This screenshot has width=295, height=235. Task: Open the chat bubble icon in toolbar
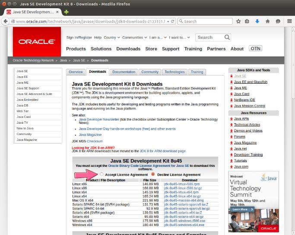click(278, 21)
